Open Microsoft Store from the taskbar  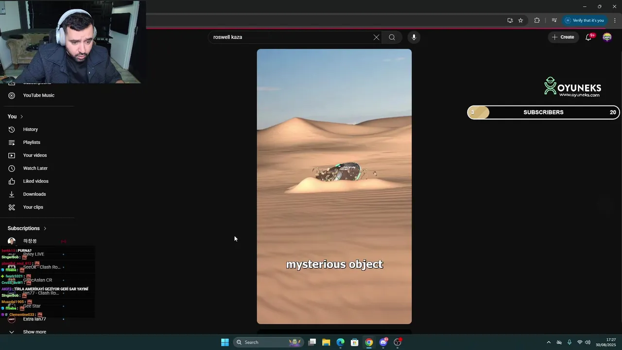point(355,342)
